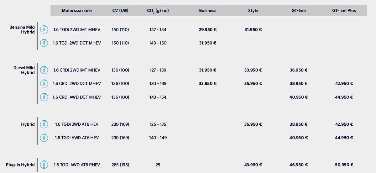Click the Style column header
The image size is (376, 173).
point(253,10)
